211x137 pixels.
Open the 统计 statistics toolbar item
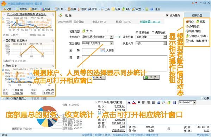(46, 9)
